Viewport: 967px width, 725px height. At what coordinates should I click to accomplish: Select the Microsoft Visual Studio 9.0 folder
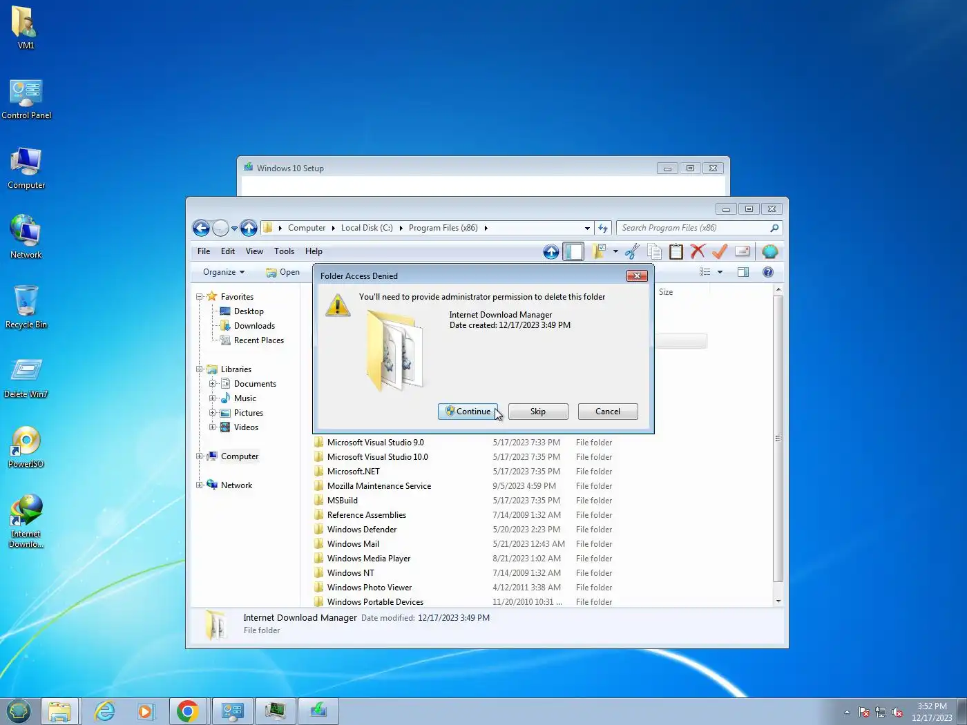[x=375, y=443]
